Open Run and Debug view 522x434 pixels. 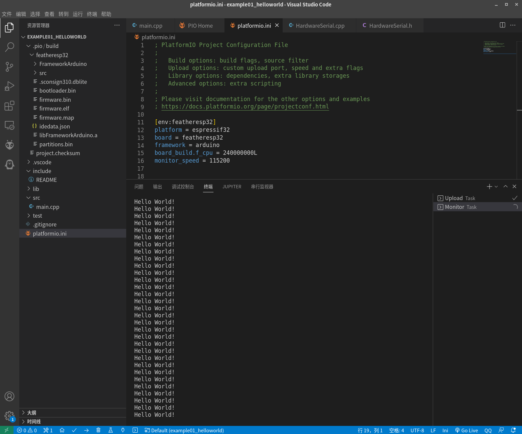[9, 86]
